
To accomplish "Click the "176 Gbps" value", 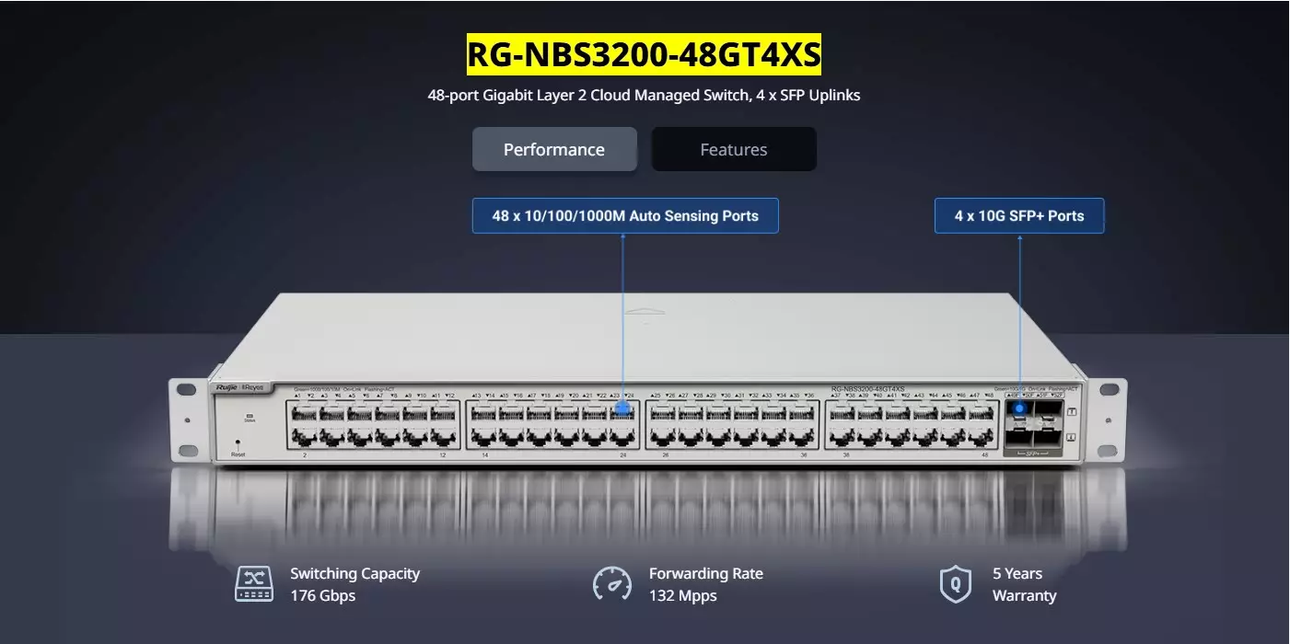I will (x=323, y=596).
